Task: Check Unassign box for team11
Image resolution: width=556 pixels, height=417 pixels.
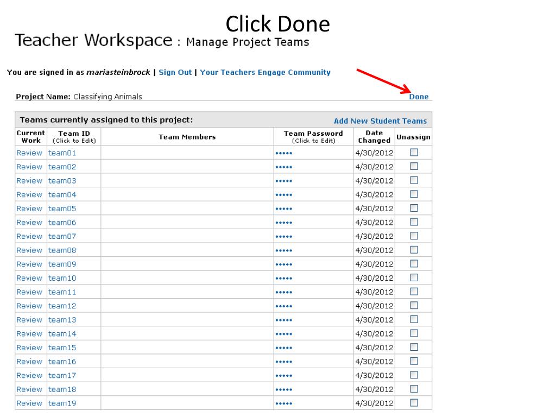Action: (414, 292)
